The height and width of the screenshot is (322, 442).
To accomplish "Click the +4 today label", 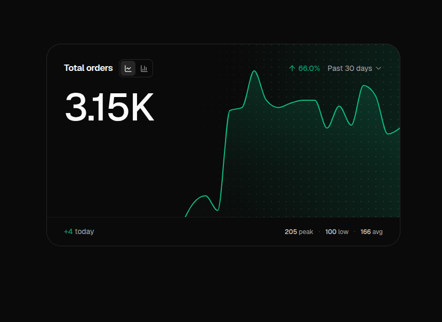I will [x=79, y=231].
